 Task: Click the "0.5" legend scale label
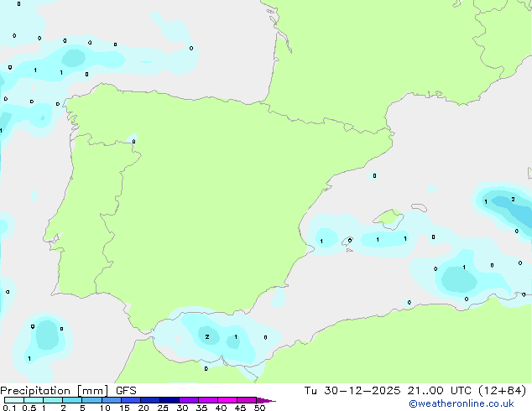point(29,408)
